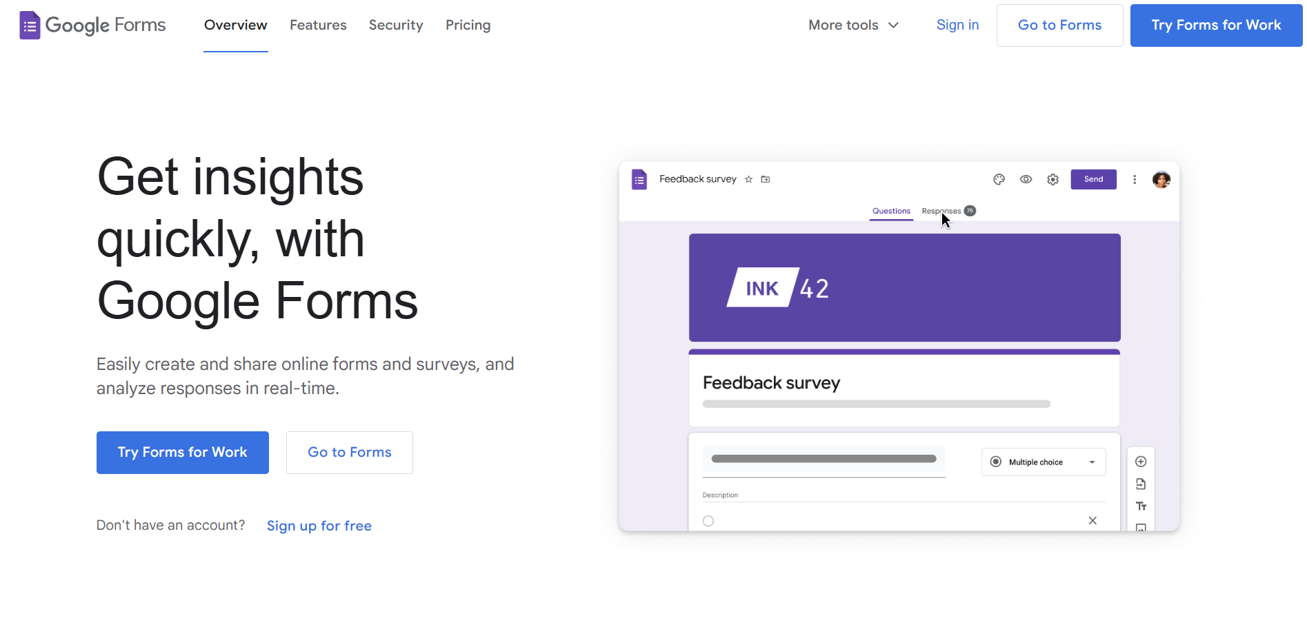Open the customize theme palette icon
The image size is (1307, 618).
click(x=999, y=179)
